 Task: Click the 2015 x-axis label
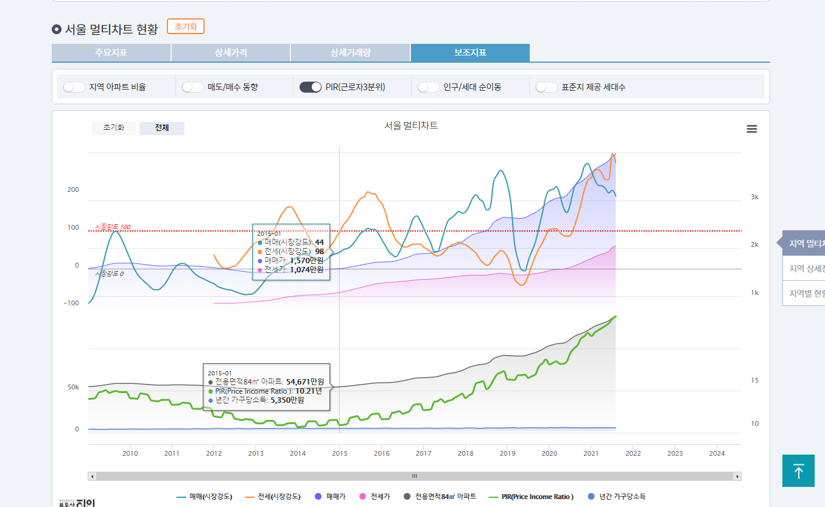click(339, 453)
